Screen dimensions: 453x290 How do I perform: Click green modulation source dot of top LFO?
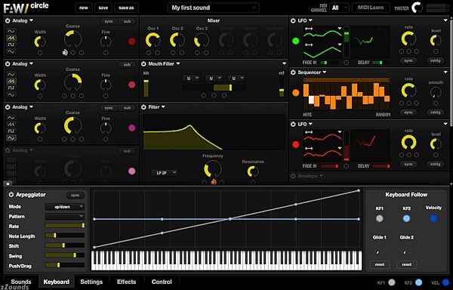pos(295,41)
